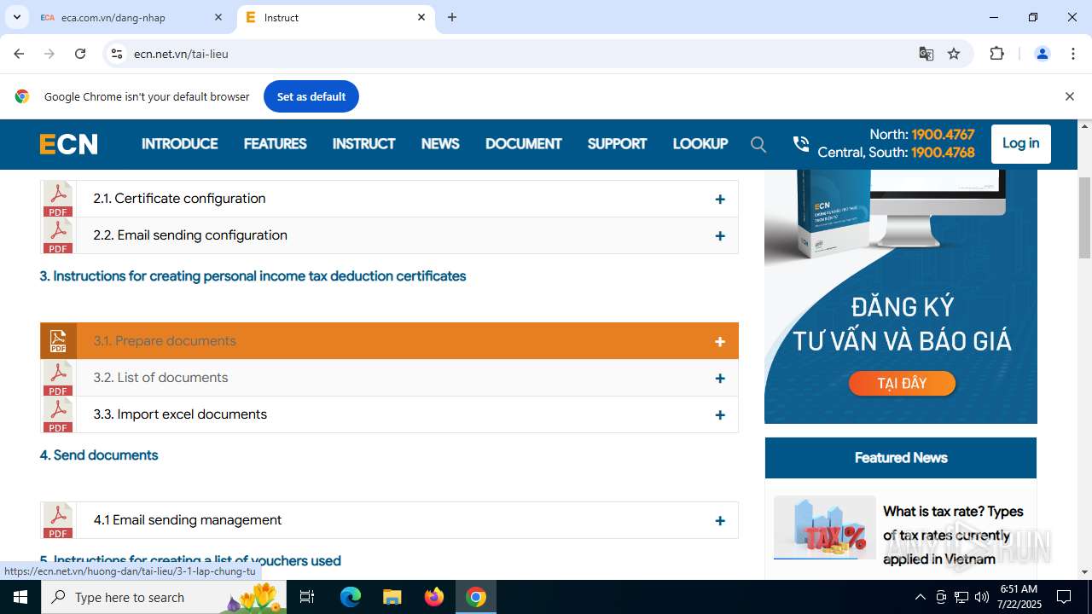The height and width of the screenshot is (614, 1092).
Task: Open 3.3. Import excel documents link
Action: [180, 414]
